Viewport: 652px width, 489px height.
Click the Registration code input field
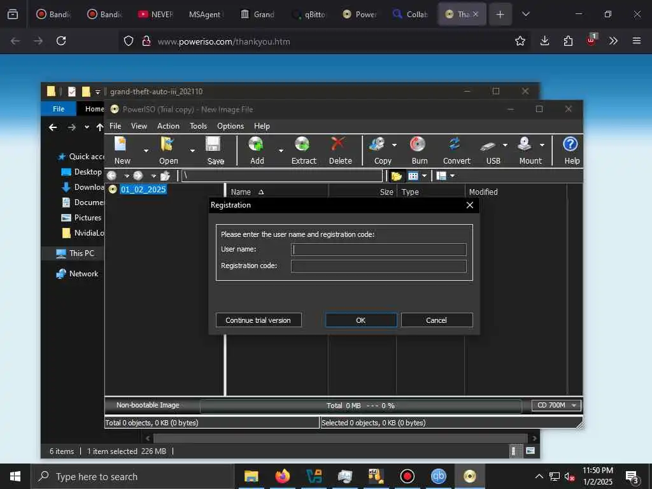point(378,266)
